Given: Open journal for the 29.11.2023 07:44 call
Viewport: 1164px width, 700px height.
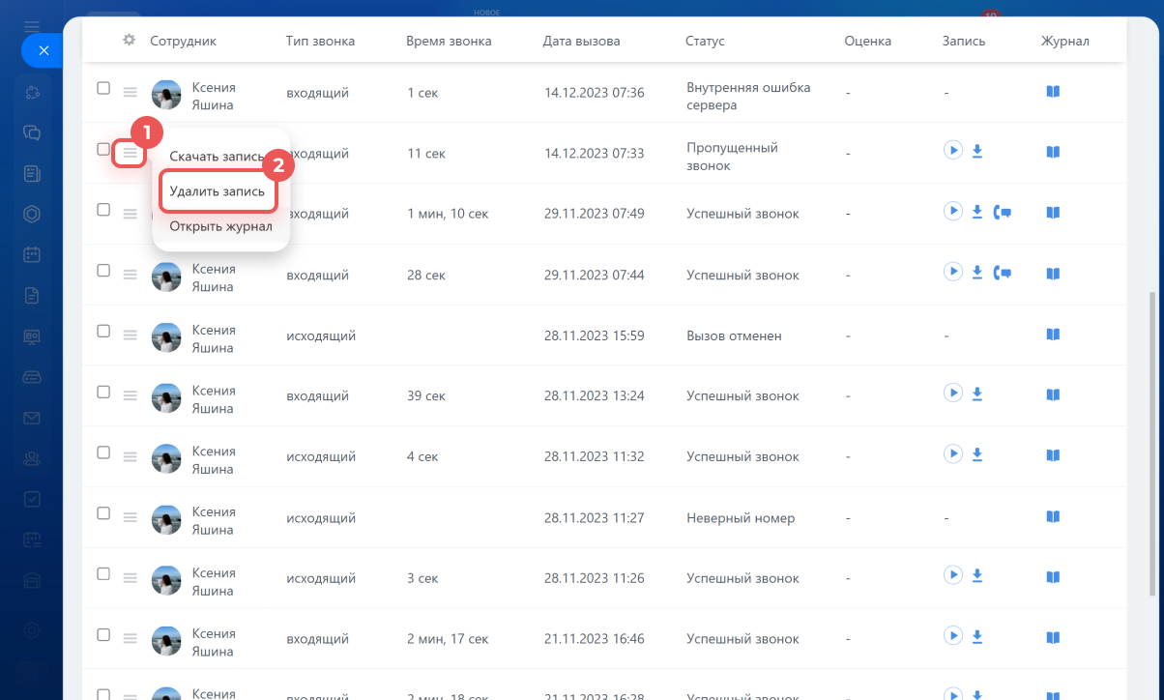Looking at the screenshot, I should pos(1053,274).
